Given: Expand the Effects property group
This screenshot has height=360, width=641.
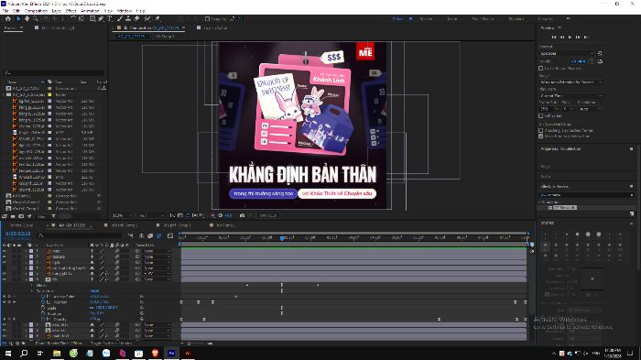Looking at the screenshot, I should (32, 285).
